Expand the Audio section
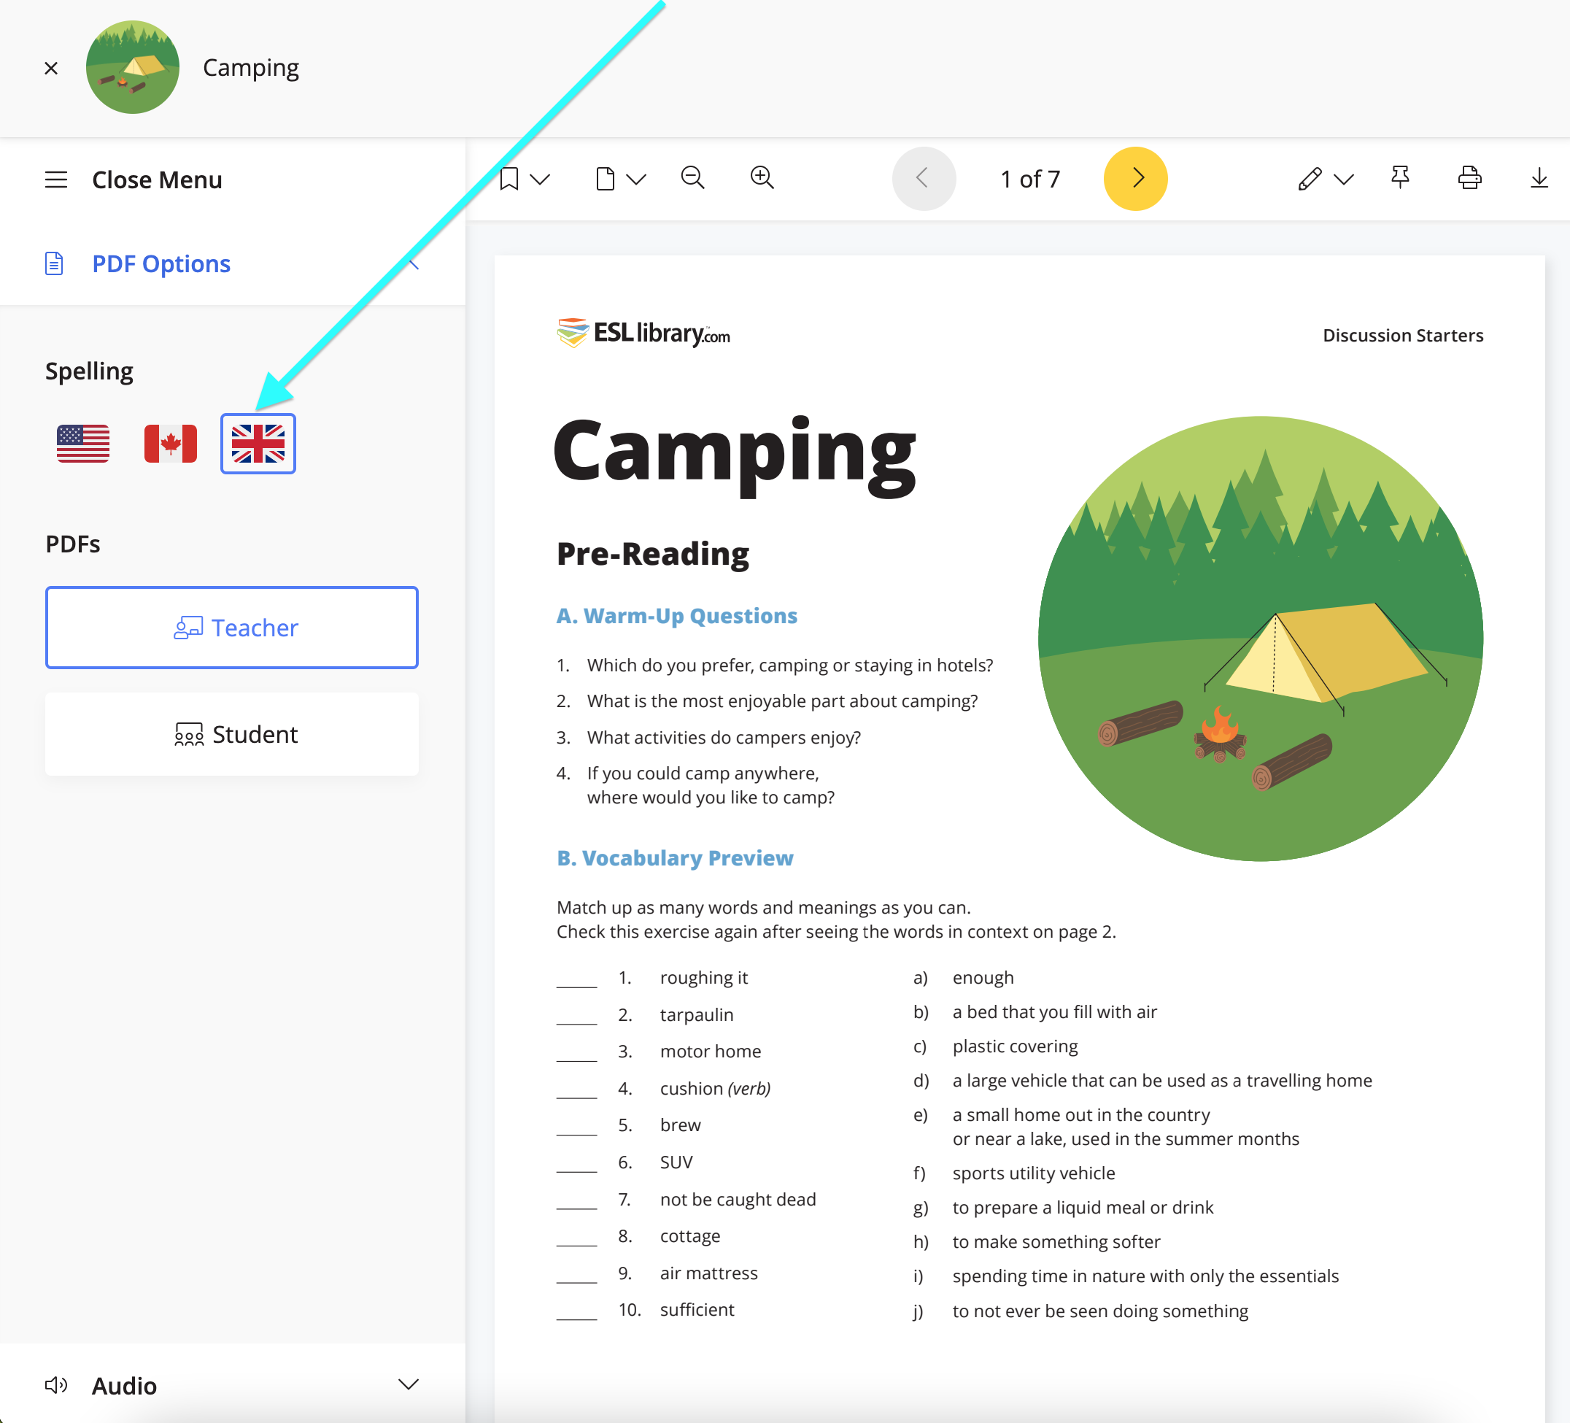 408,1384
